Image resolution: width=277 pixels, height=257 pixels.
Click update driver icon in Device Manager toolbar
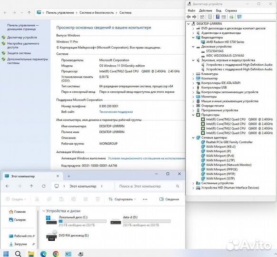pos(231,17)
